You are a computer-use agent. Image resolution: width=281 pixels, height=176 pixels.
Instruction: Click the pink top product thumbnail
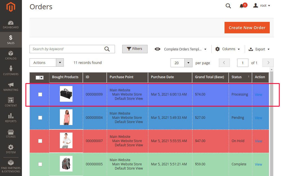pyautogui.click(x=66, y=117)
